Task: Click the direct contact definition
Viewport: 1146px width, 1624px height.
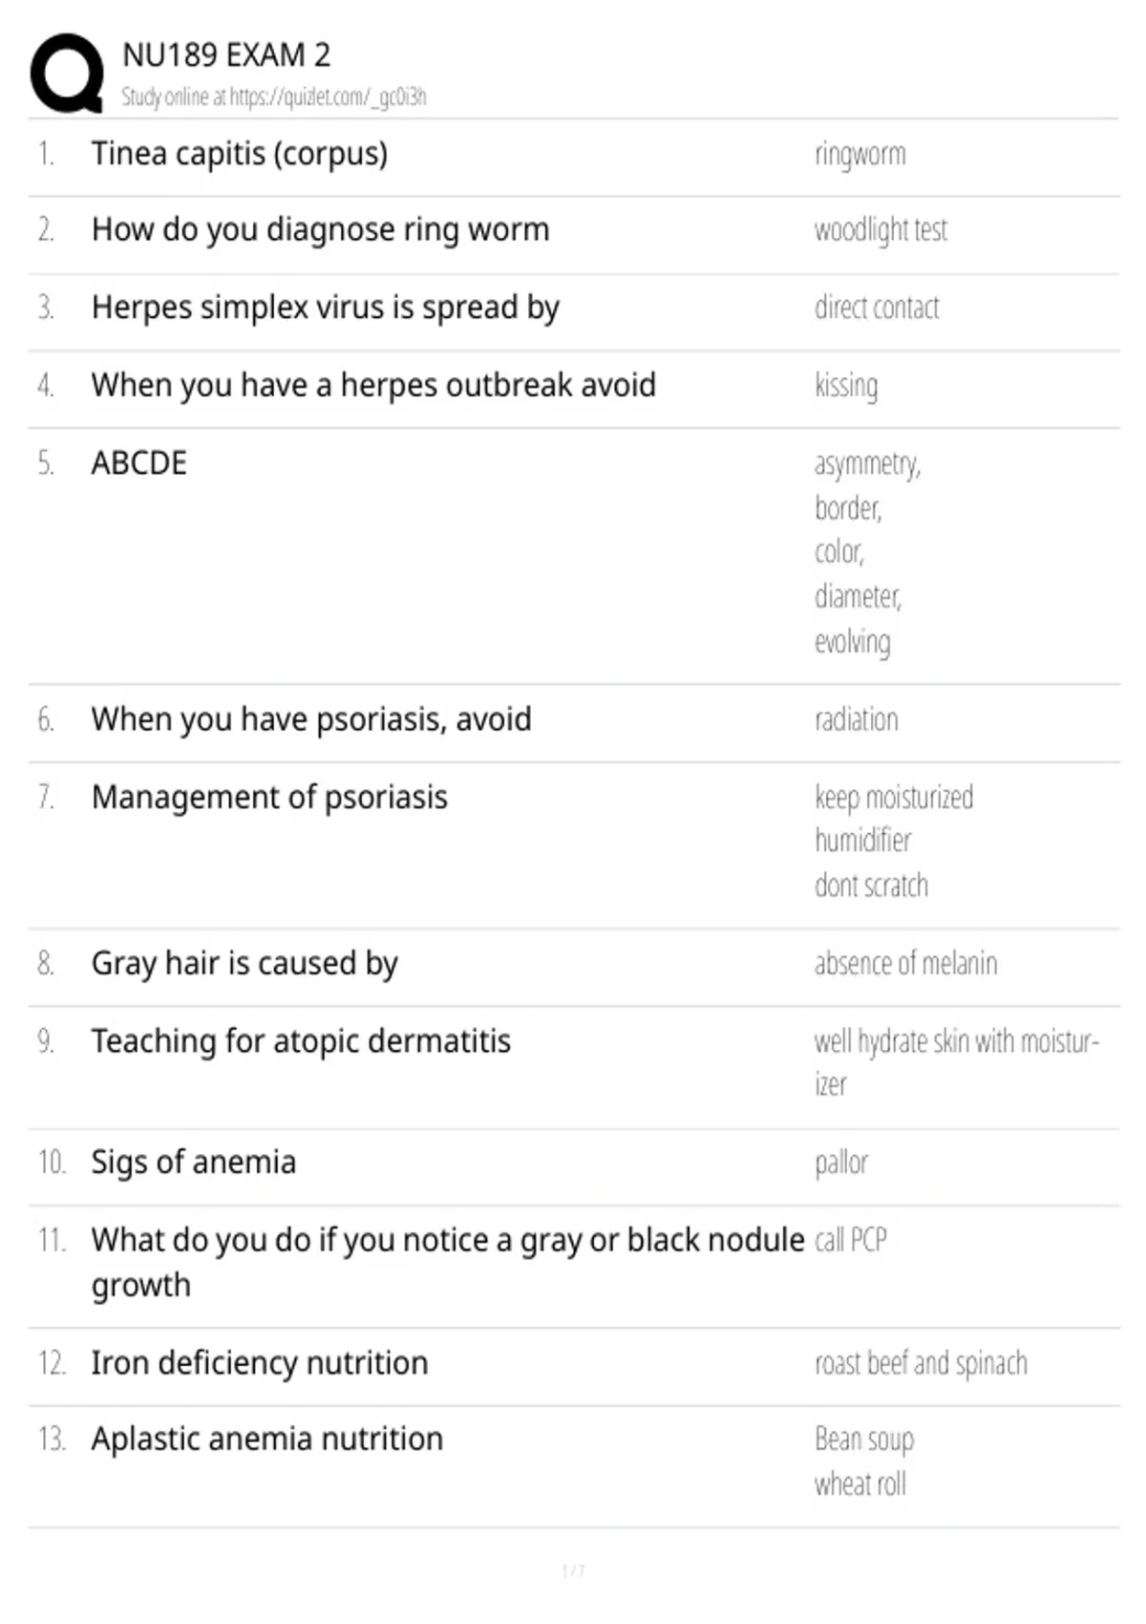Action: [877, 308]
